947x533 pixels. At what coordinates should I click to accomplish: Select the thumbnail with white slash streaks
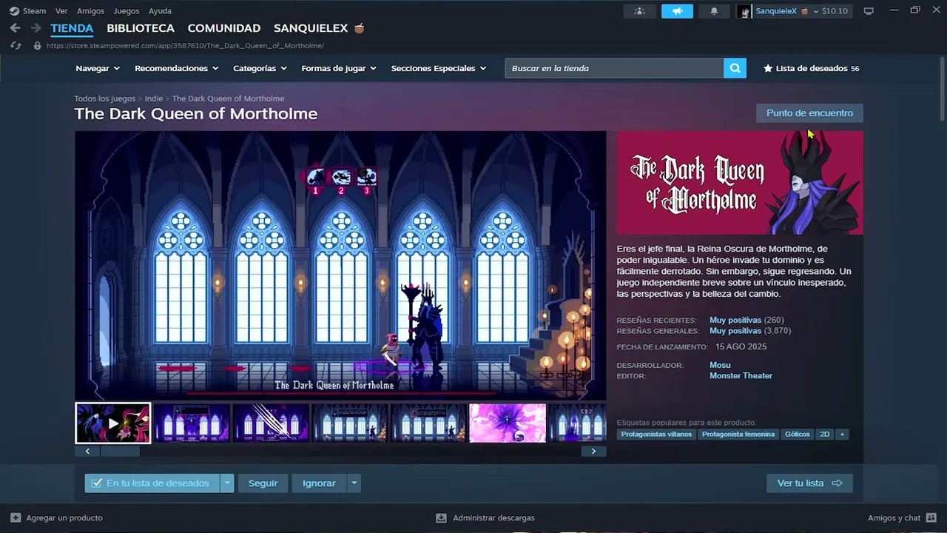(271, 423)
